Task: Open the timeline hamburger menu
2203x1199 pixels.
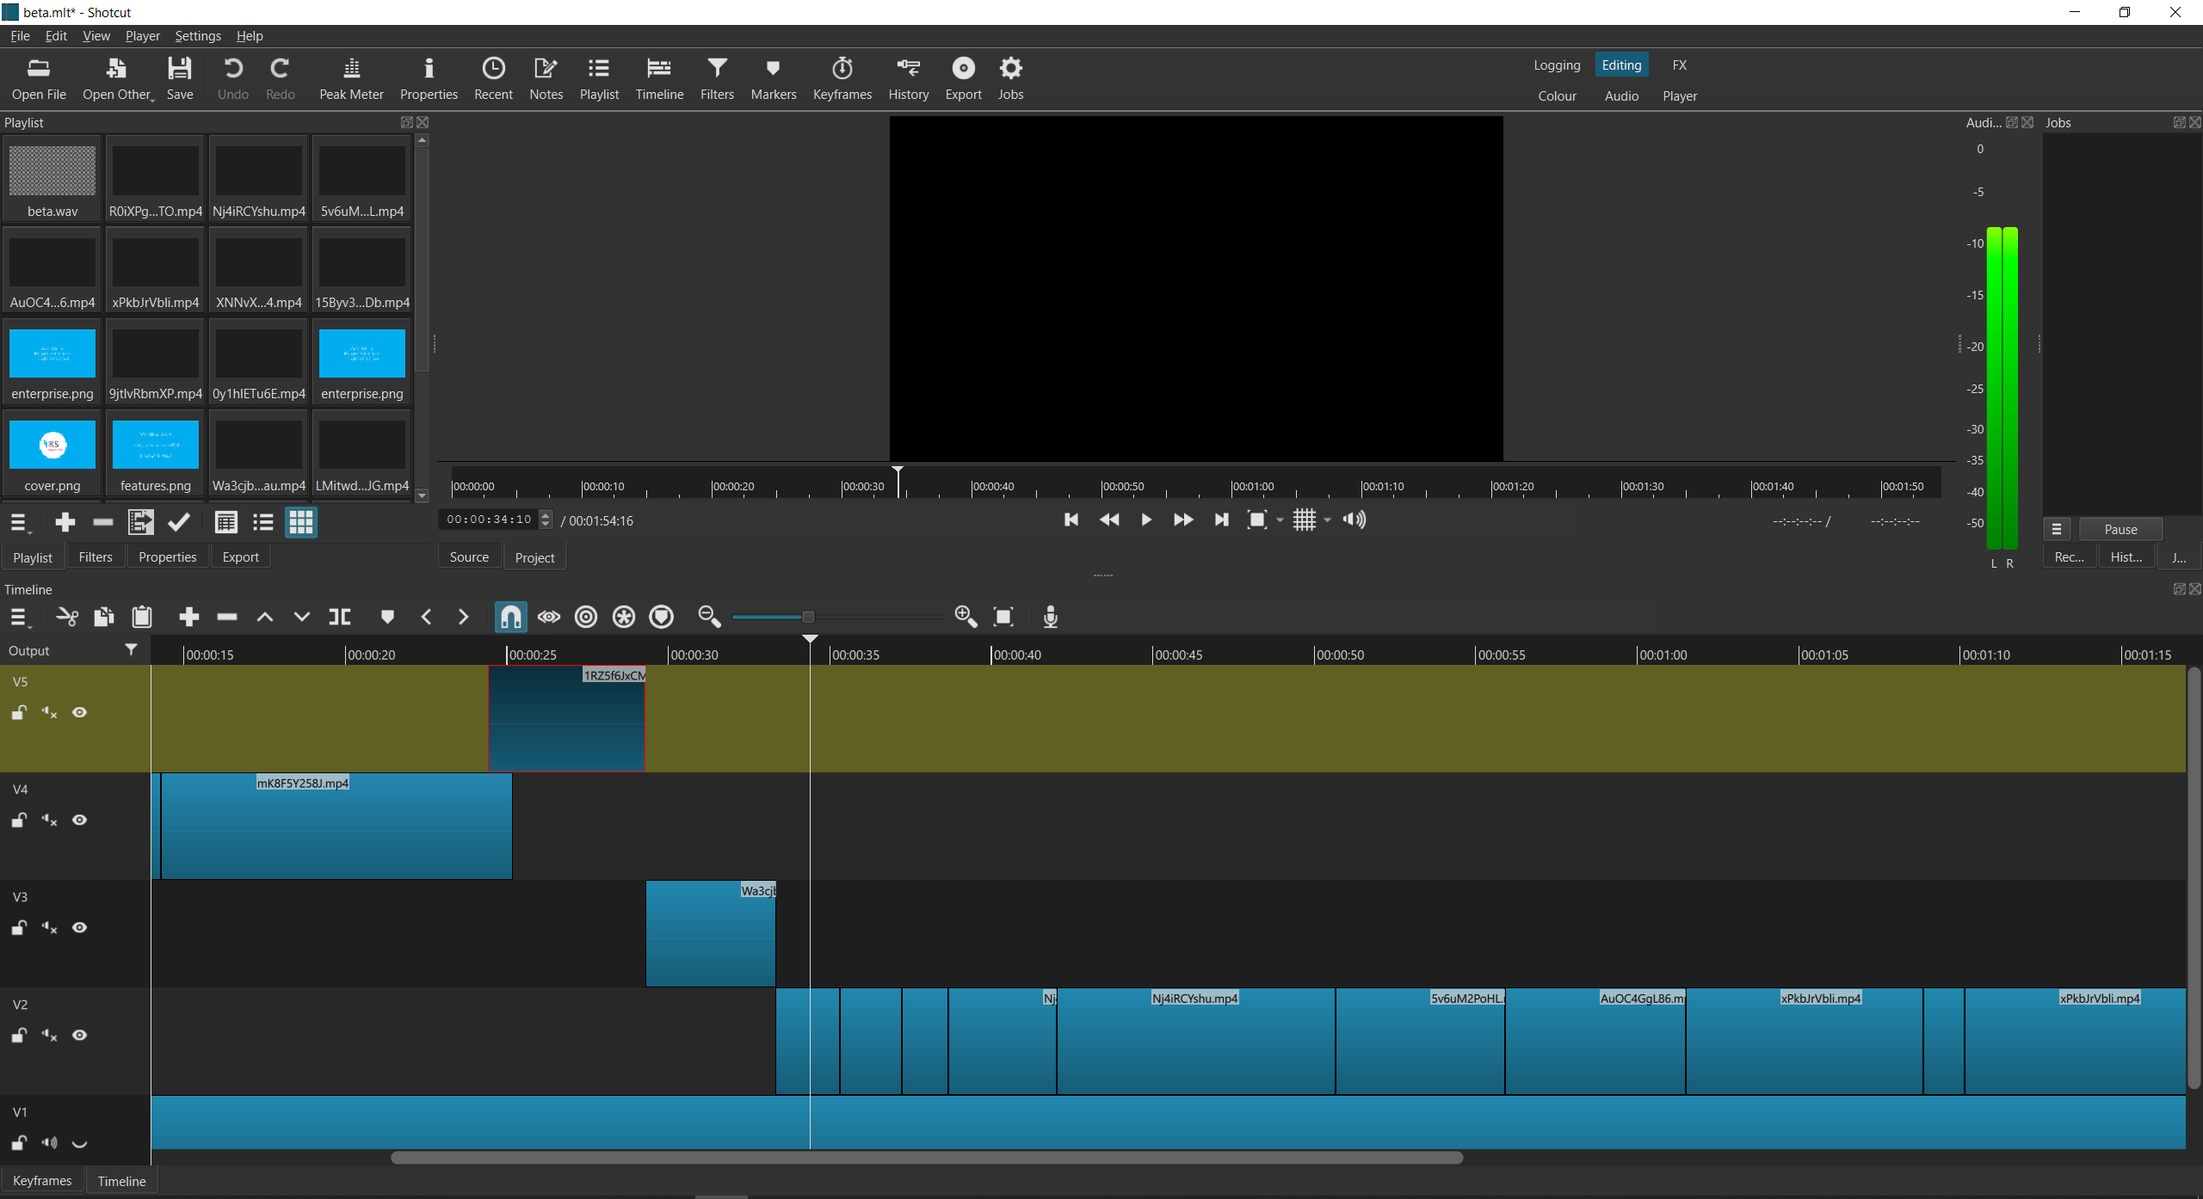Action: [18, 617]
